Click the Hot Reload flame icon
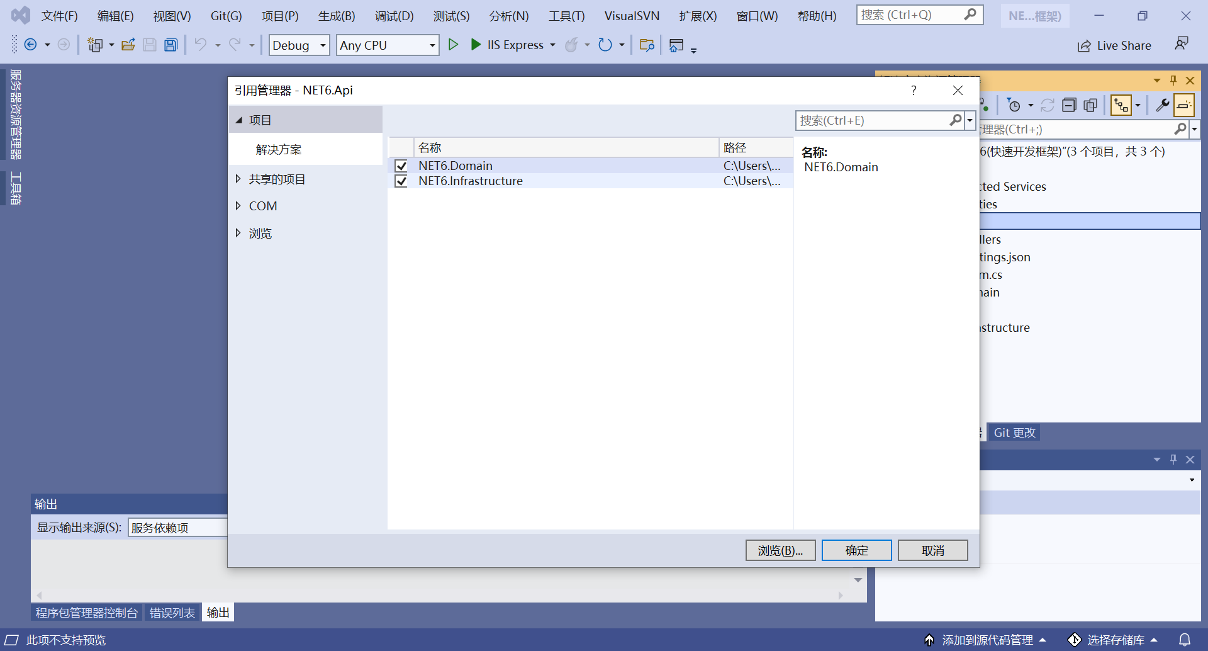 [571, 45]
